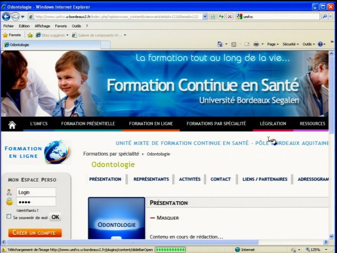The height and width of the screenshot is (253, 337).
Task: Click the command bar overflow chevron
Action: click(332, 42)
